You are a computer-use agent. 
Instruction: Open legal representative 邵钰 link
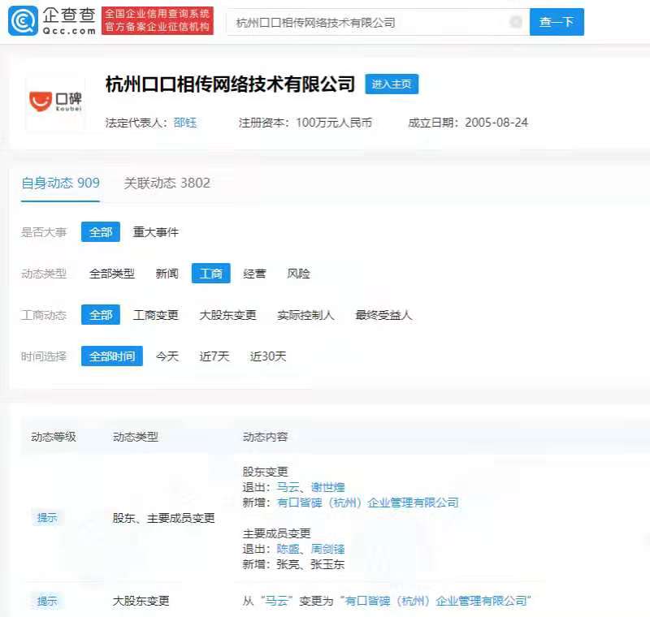(x=185, y=123)
